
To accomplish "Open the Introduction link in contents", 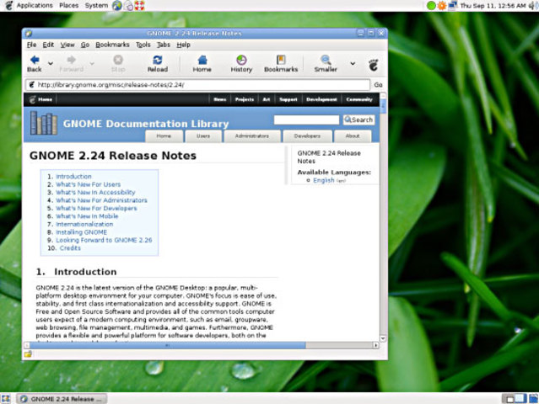I will [x=73, y=176].
